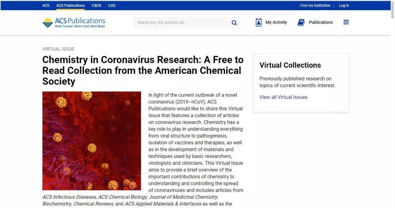The height and width of the screenshot is (208, 395).
Task: Open the hamburger menu
Action: 346,22
